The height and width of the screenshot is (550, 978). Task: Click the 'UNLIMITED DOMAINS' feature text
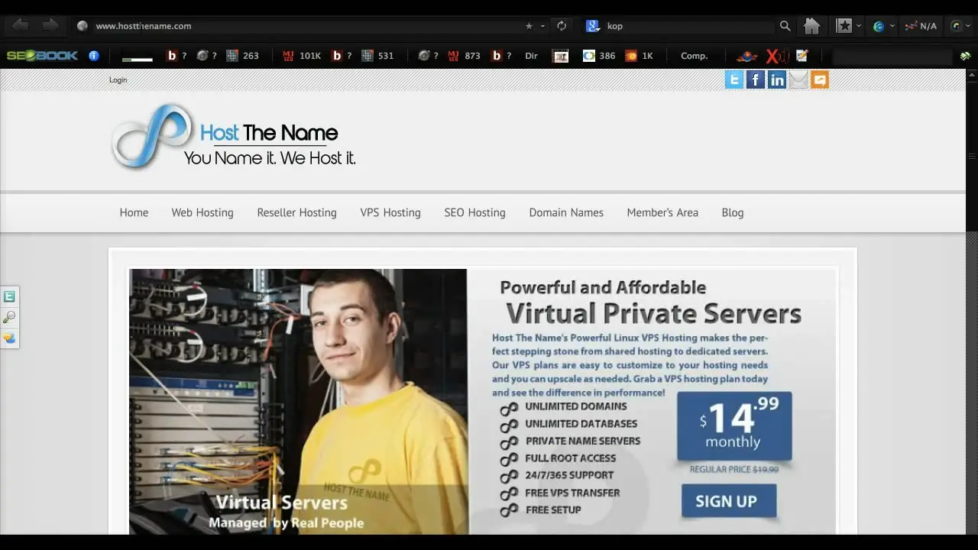click(x=575, y=406)
